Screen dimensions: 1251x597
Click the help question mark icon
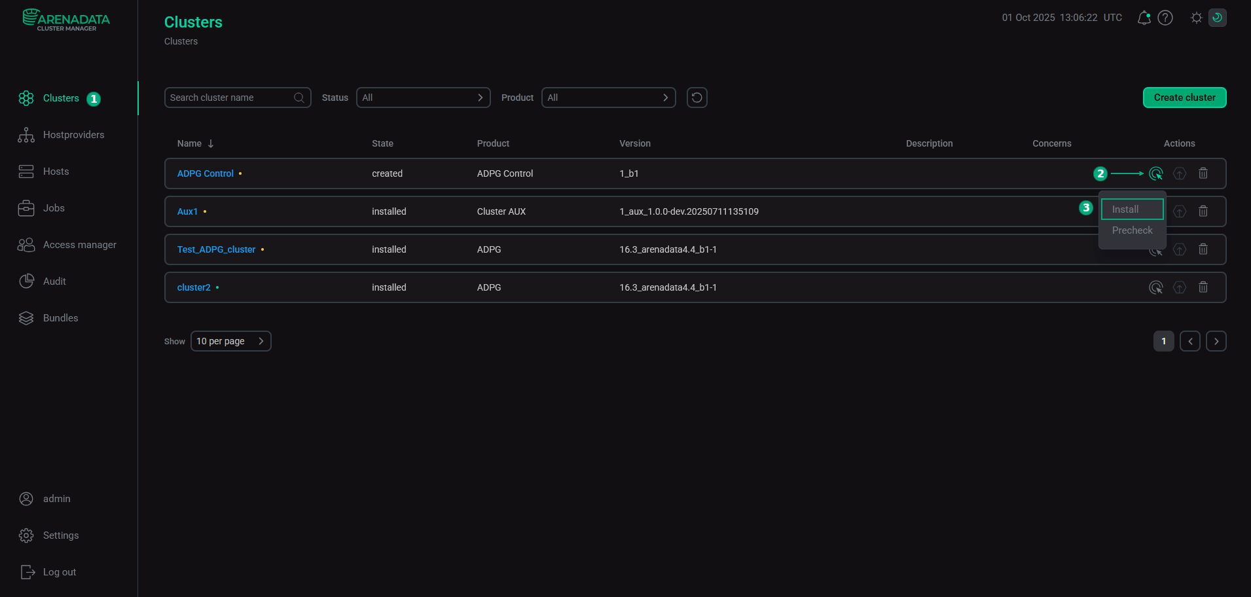[x=1165, y=18]
